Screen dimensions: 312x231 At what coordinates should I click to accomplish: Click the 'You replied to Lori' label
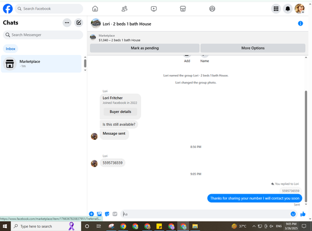285,184
